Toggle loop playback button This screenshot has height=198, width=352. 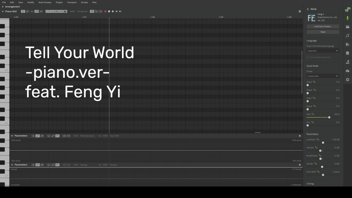96,11
